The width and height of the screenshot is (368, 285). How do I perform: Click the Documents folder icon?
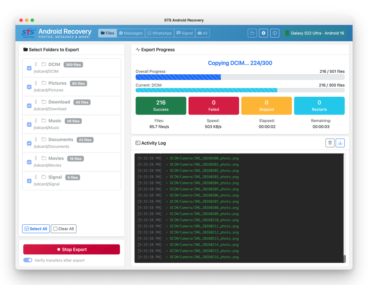44,140
